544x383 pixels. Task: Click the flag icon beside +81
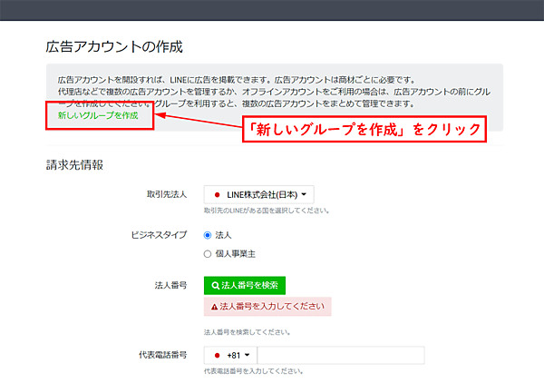click(x=218, y=355)
